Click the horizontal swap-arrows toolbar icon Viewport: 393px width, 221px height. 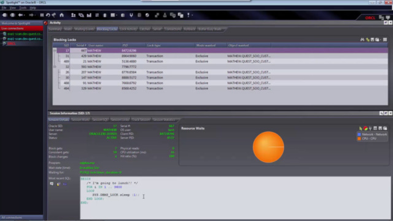tap(97, 15)
